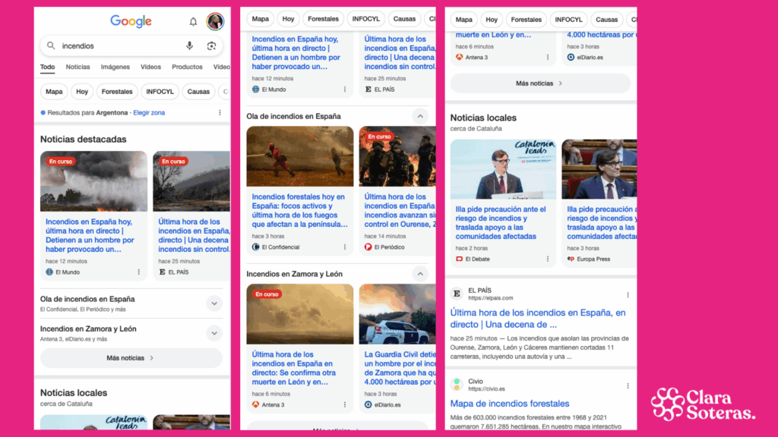Expand Incendios en Zamora y León section

coord(214,333)
